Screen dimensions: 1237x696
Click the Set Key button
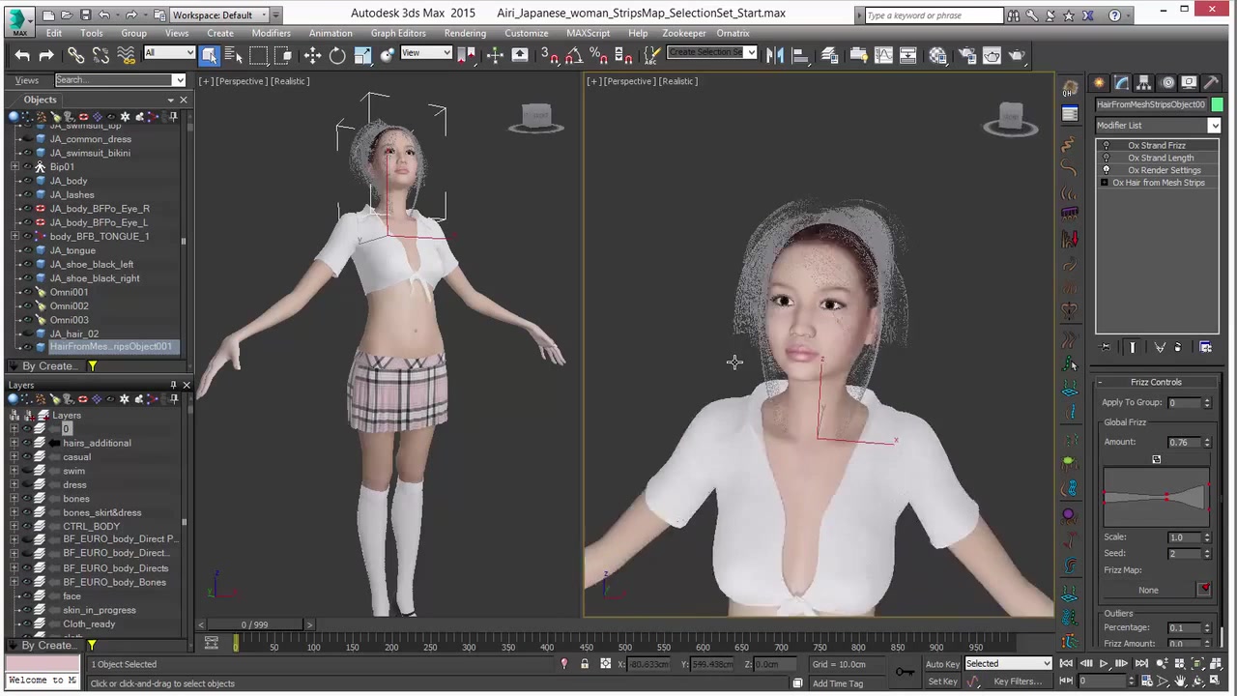pyautogui.click(x=942, y=681)
